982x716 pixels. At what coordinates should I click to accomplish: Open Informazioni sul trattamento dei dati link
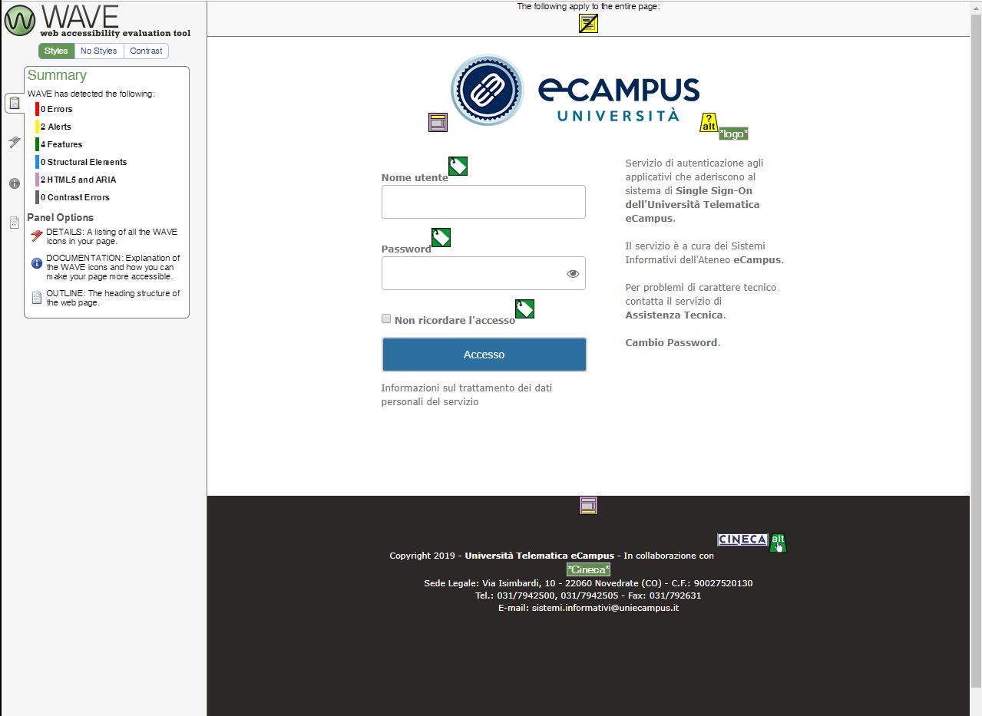[467, 394]
